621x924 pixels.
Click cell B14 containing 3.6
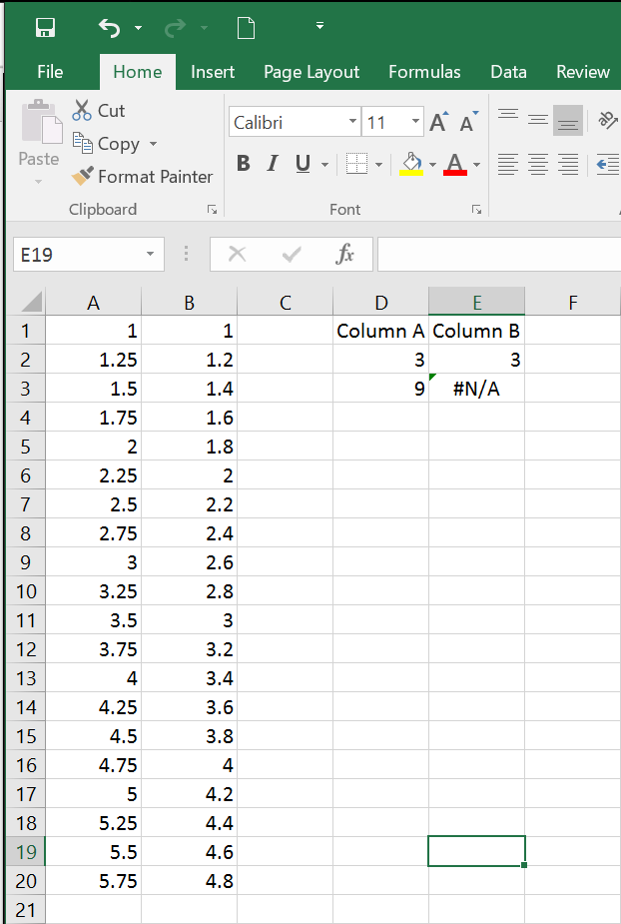point(189,707)
